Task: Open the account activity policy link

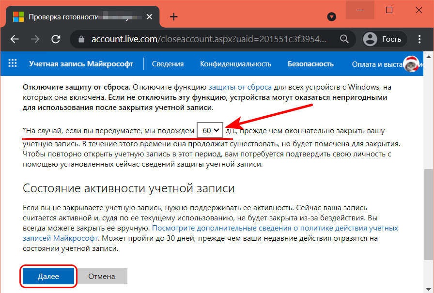Action: click(x=210, y=233)
